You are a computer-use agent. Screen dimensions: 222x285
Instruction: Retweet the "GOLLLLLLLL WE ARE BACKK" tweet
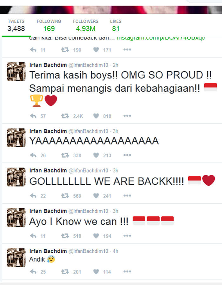click(x=65, y=196)
